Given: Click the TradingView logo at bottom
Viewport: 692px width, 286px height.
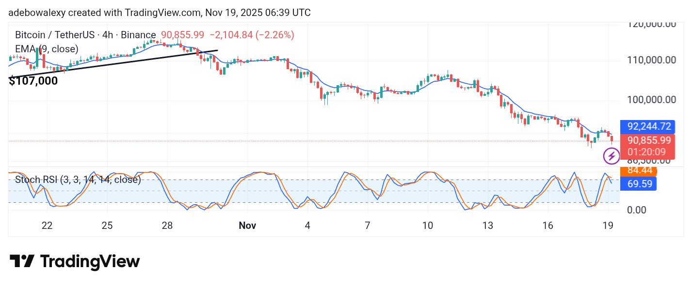Looking at the screenshot, I should [75, 262].
